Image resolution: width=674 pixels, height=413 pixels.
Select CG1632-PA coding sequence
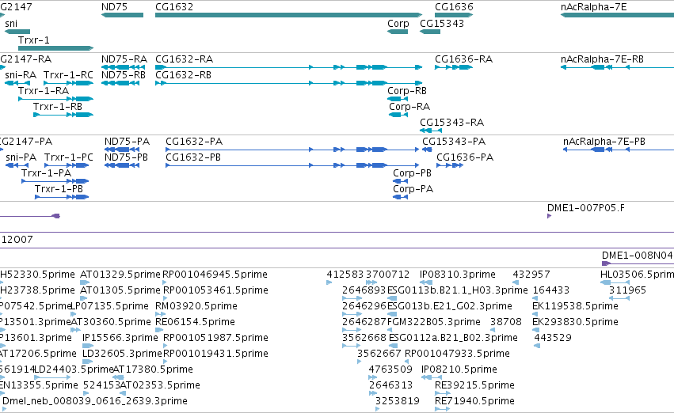(x=292, y=150)
